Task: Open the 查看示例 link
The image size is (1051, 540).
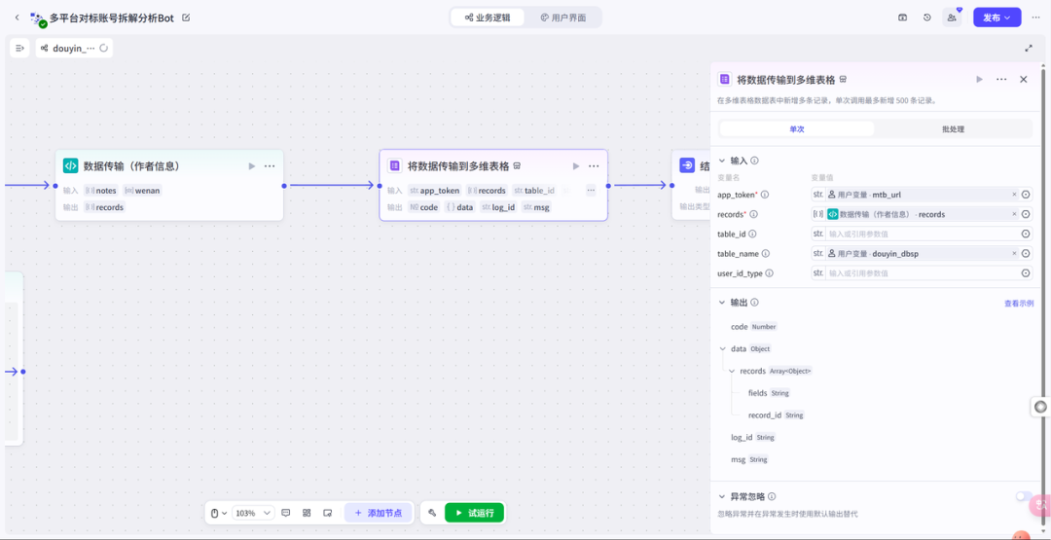Action: click(1018, 303)
